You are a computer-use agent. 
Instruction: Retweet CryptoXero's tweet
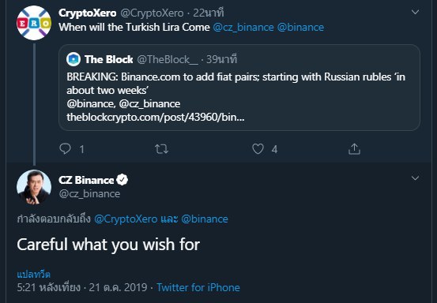pyautogui.click(x=162, y=149)
